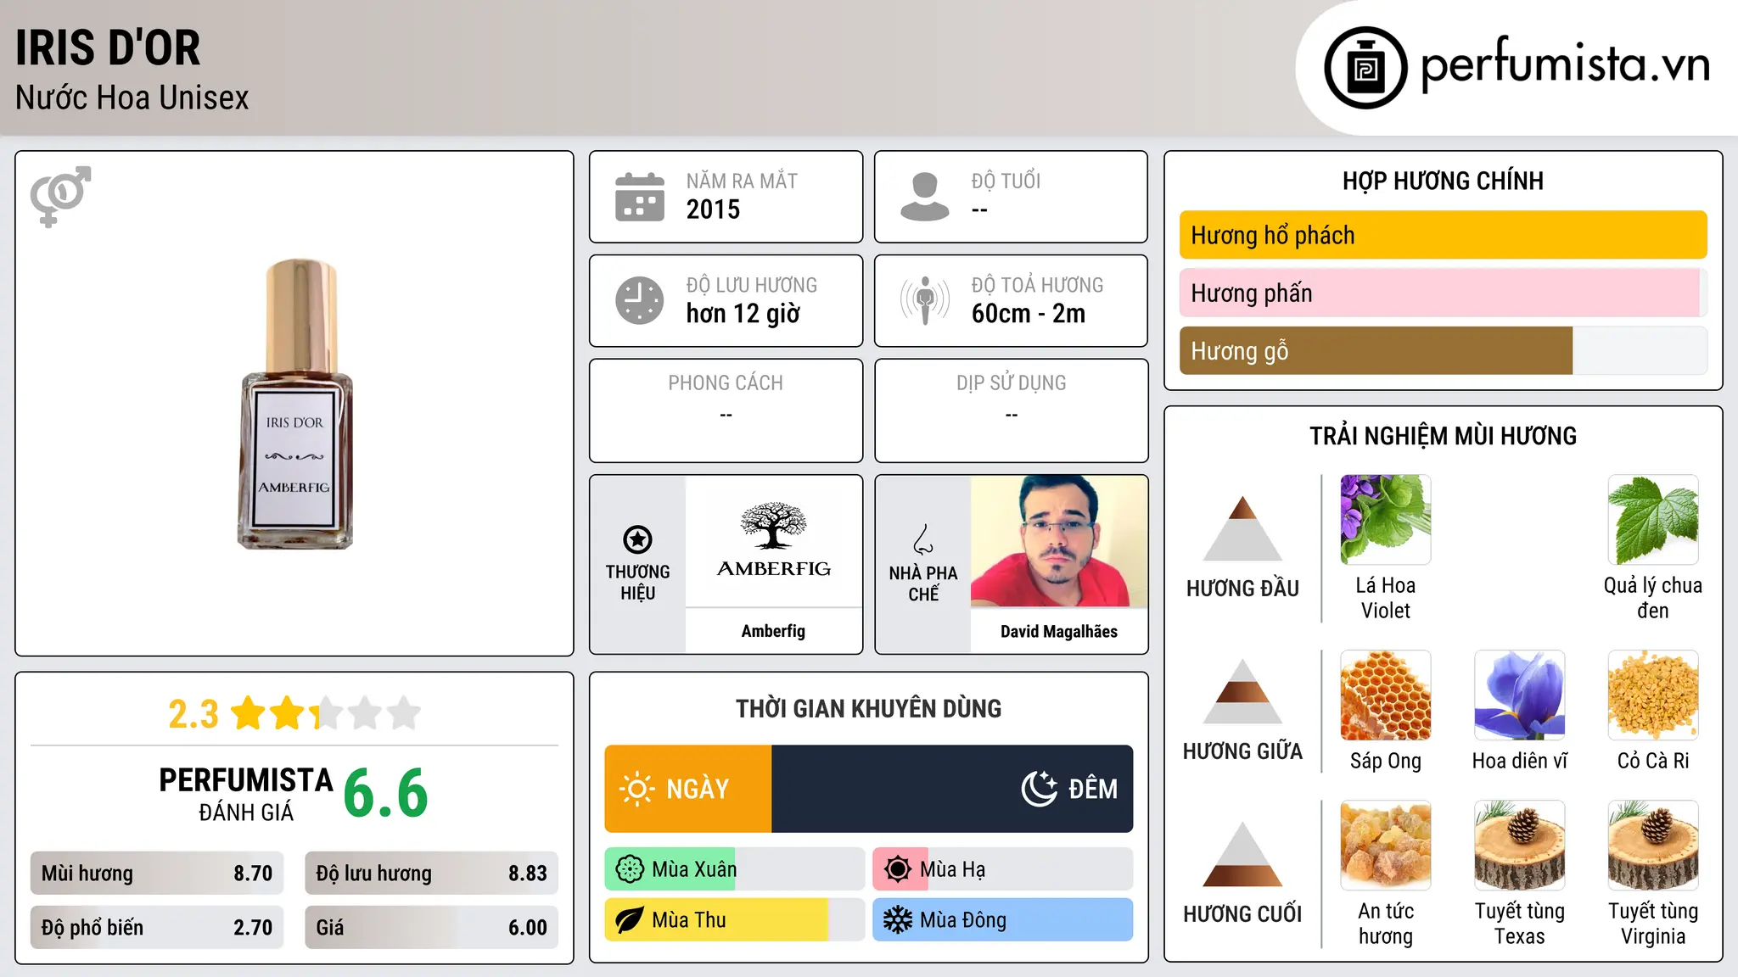The height and width of the screenshot is (977, 1738).
Task: Click the 2.3 user rating number
Action: (x=193, y=714)
